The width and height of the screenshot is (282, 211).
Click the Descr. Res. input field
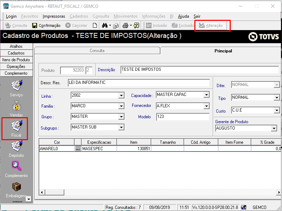pyautogui.click(x=139, y=83)
